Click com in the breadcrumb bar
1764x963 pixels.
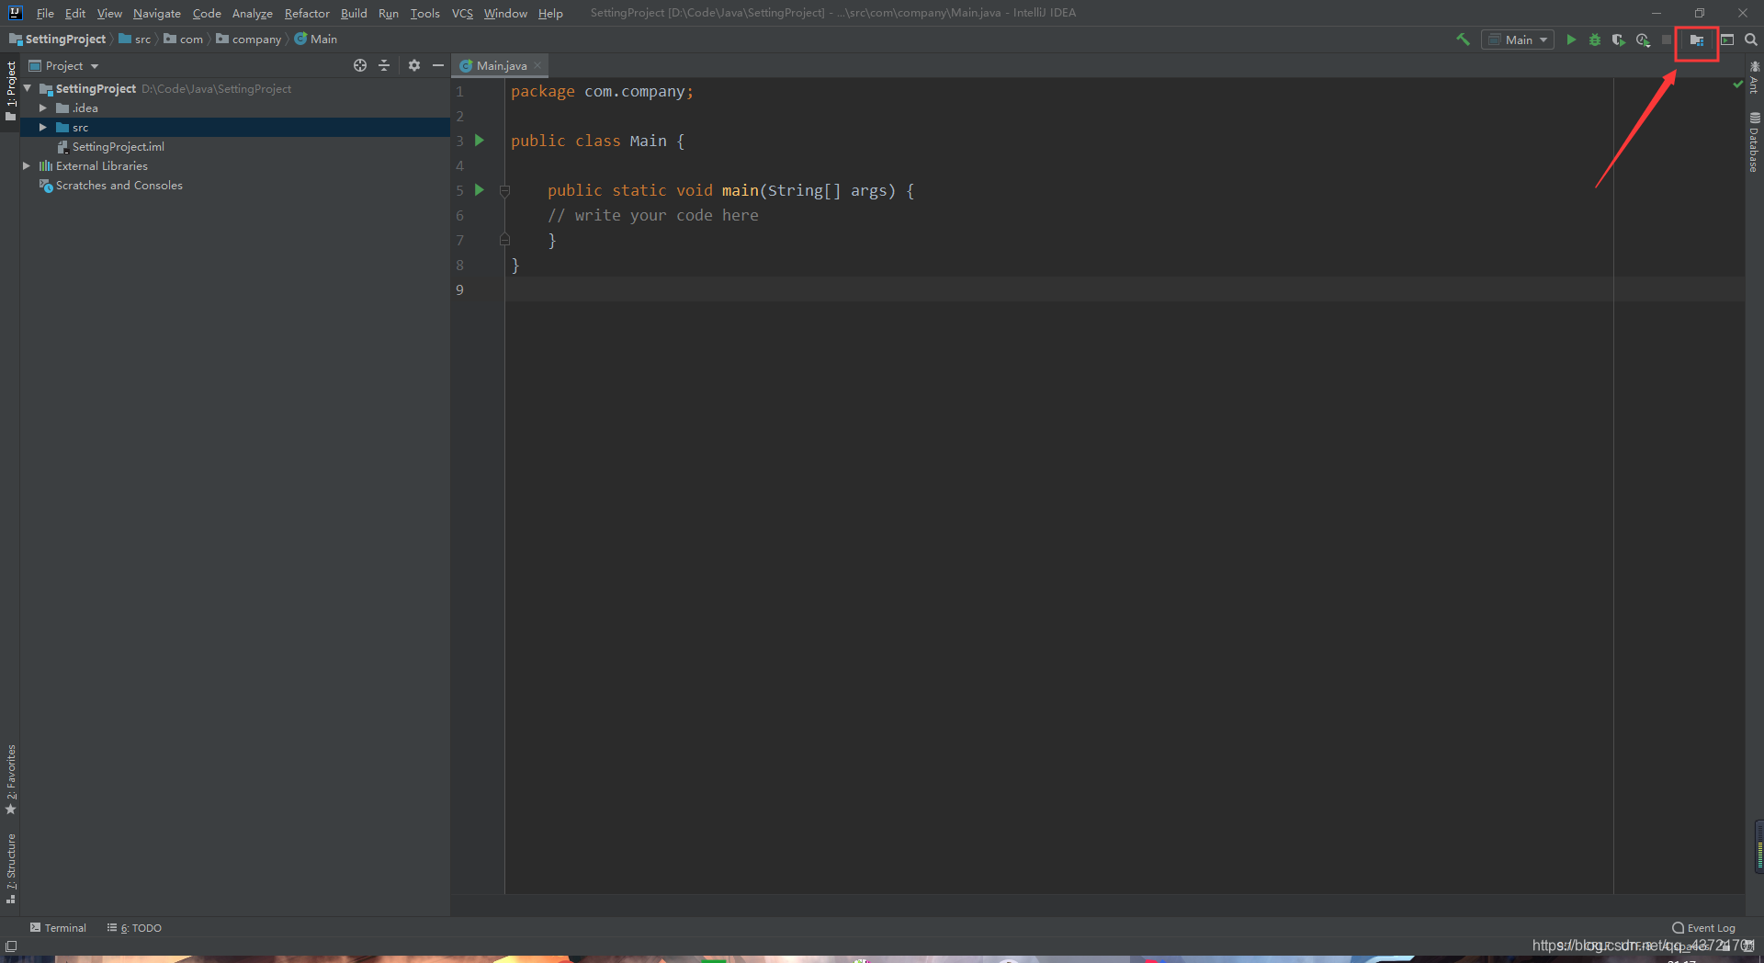[184, 40]
